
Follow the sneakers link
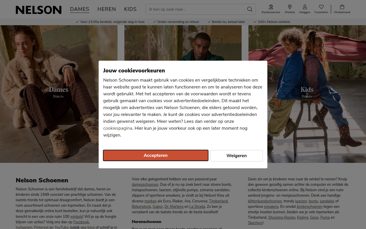coord(271,207)
